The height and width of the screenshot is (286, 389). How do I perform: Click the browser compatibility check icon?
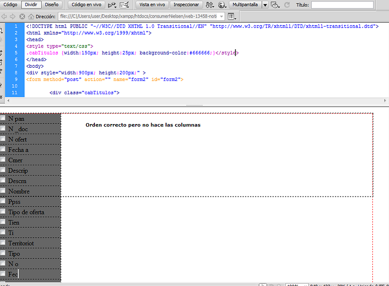[124, 5]
